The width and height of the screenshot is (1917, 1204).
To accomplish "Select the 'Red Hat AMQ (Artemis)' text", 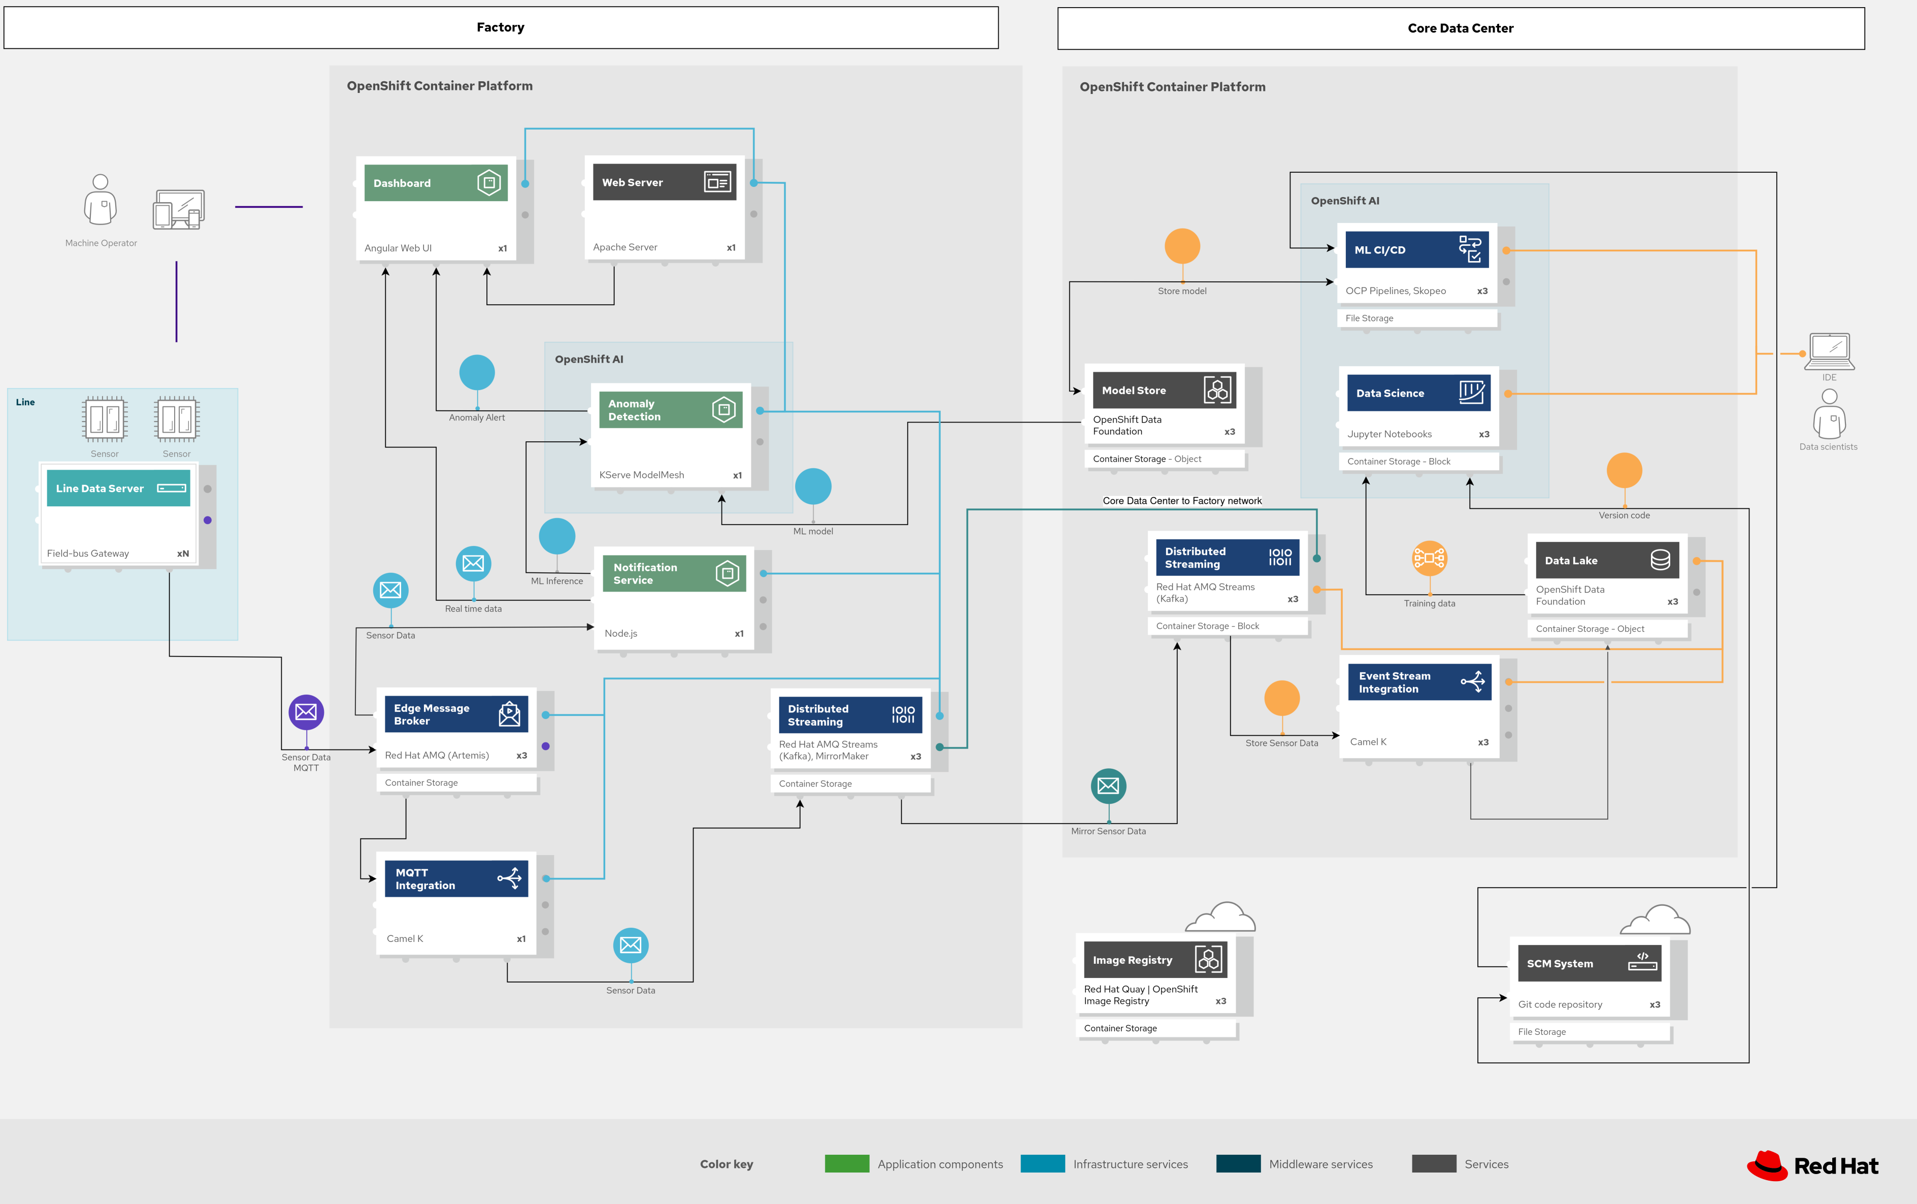I will (x=437, y=755).
